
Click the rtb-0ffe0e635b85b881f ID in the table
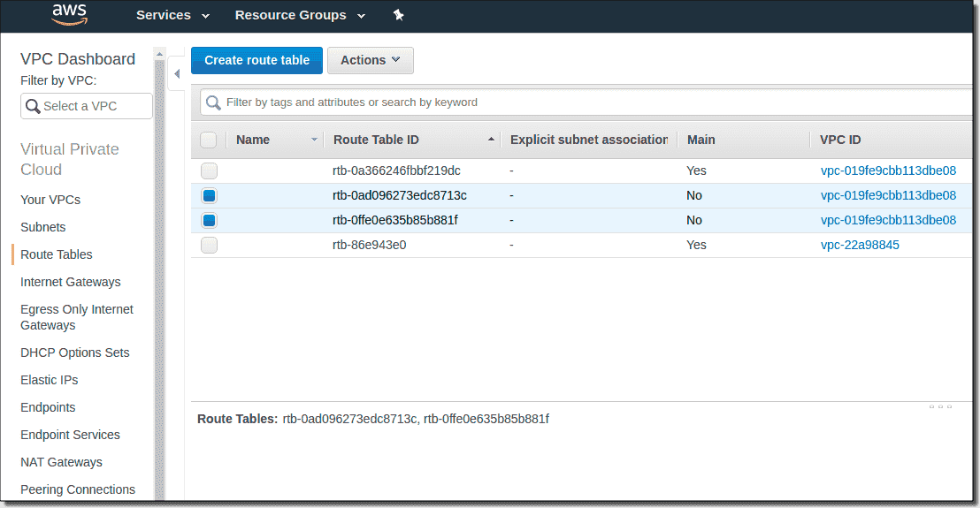point(395,220)
